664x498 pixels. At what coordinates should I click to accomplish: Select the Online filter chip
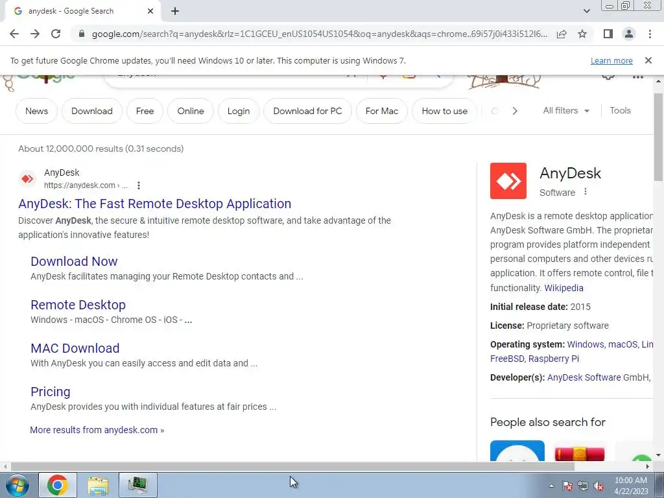[x=191, y=111]
